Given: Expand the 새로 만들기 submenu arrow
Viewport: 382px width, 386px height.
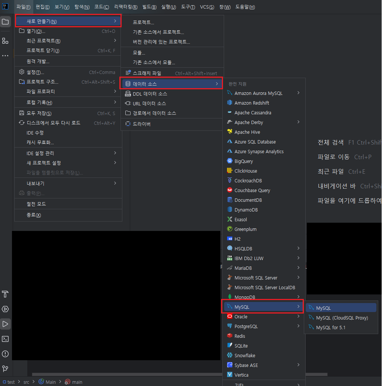Looking at the screenshot, I should coord(115,21).
